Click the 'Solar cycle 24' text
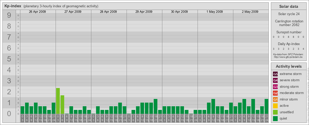This screenshot has width=309, height=125. [x=288, y=14]
